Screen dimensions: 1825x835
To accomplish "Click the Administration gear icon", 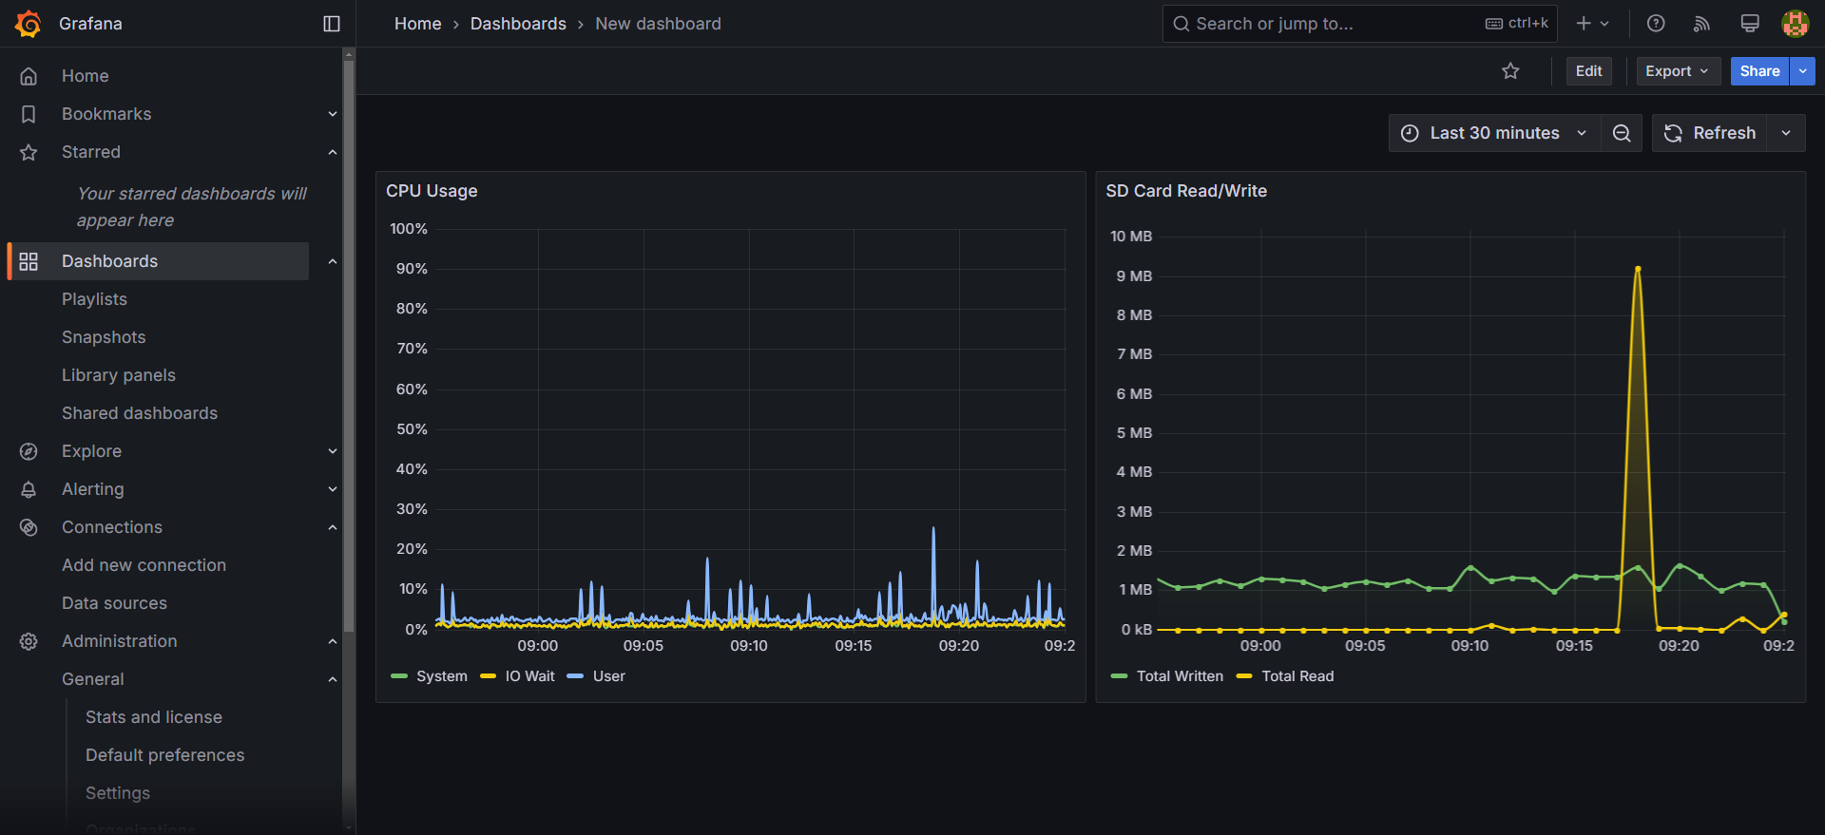I will [x=29, y=641].
